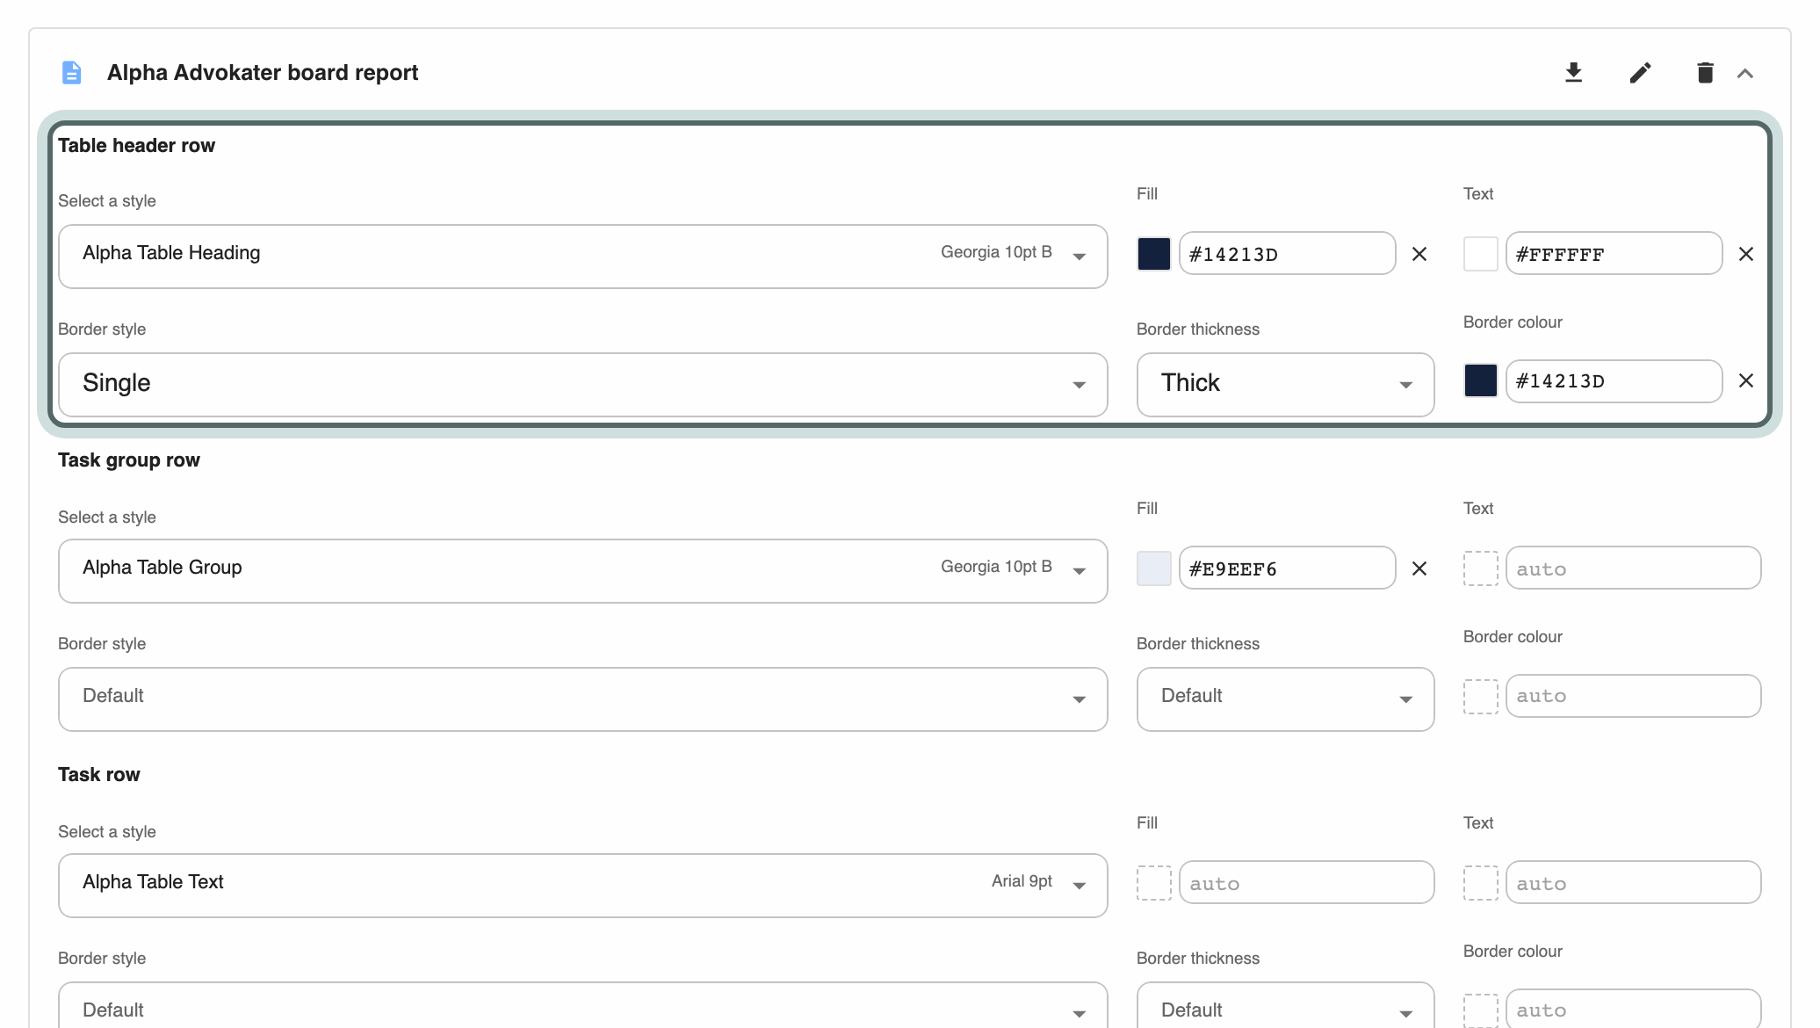This screenshot has height=1028, width=1820.
Task: Clear the task group Fill colour #E9EEF6
Action: pyautogui.click(x=1419, y=568)
